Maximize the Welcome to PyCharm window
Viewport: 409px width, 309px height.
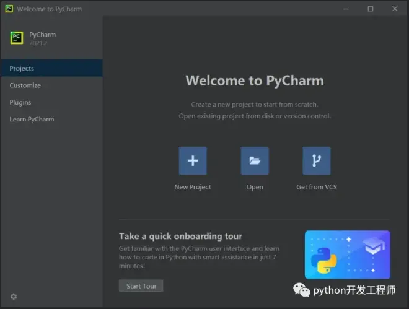click(x=371, y=9)
